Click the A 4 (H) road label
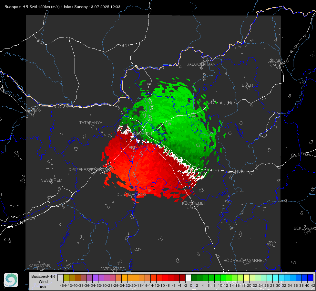 [x=213, y=170]
